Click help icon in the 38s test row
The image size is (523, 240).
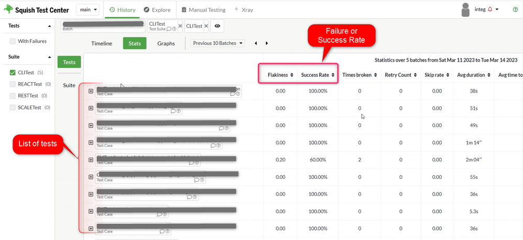click(x=238, y=94)
